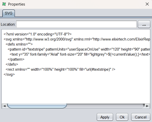Click the rect fill="url(#textstripe)" line

coord(60,69)
